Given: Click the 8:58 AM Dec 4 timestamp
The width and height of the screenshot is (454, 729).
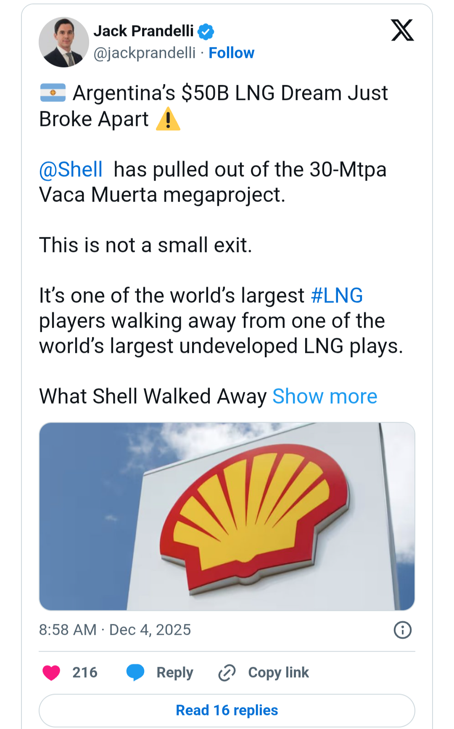Looking at the screenshot, I should pos(115,630).
